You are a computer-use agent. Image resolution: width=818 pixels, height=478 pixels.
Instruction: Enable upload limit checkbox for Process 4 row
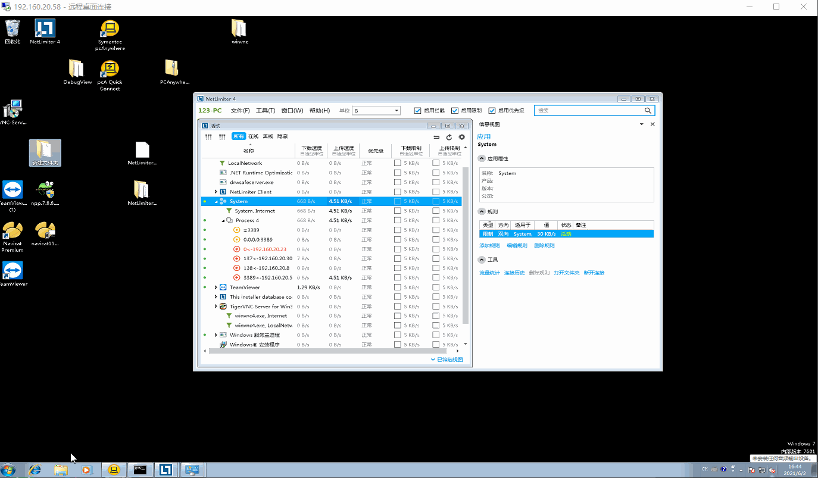tap(436, 221)
